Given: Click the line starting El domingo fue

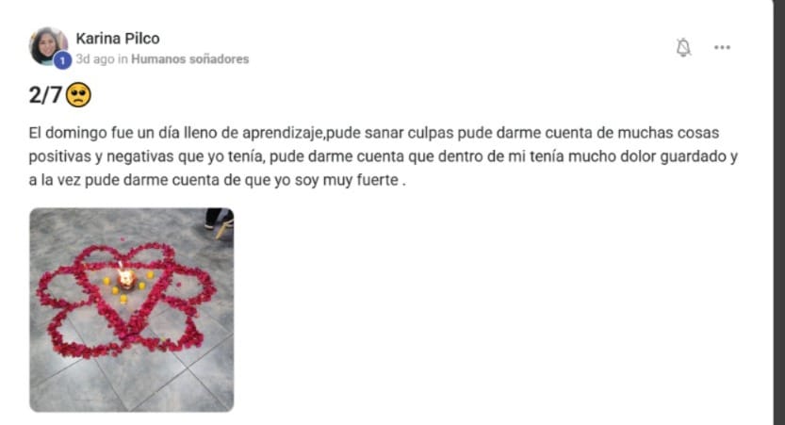Looking at the screenshot, I should coord(374,133).
